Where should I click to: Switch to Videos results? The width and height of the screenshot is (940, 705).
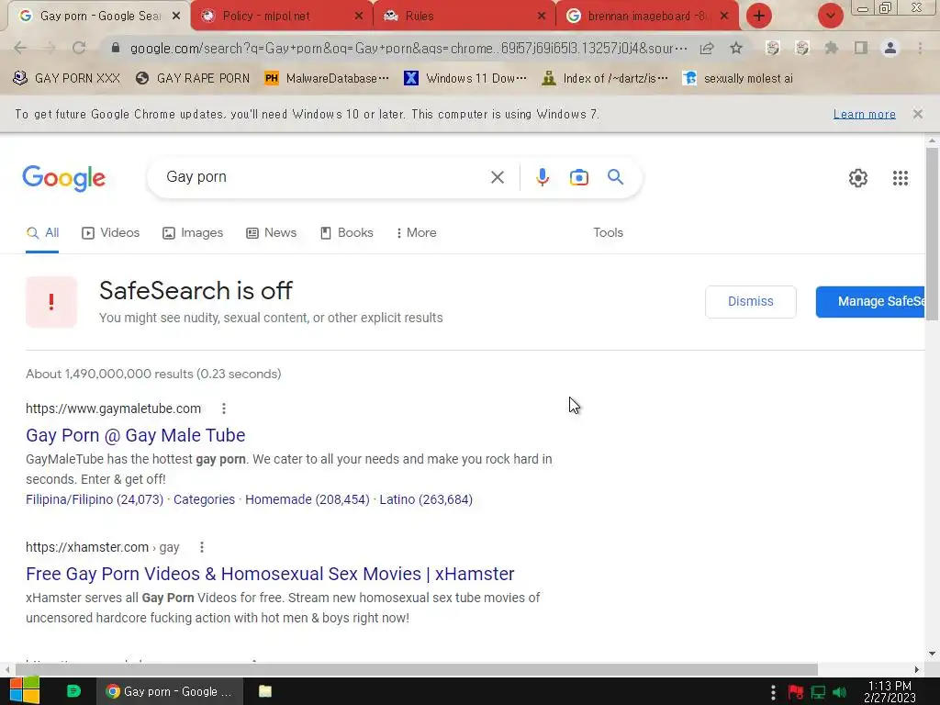coord(110,232)
